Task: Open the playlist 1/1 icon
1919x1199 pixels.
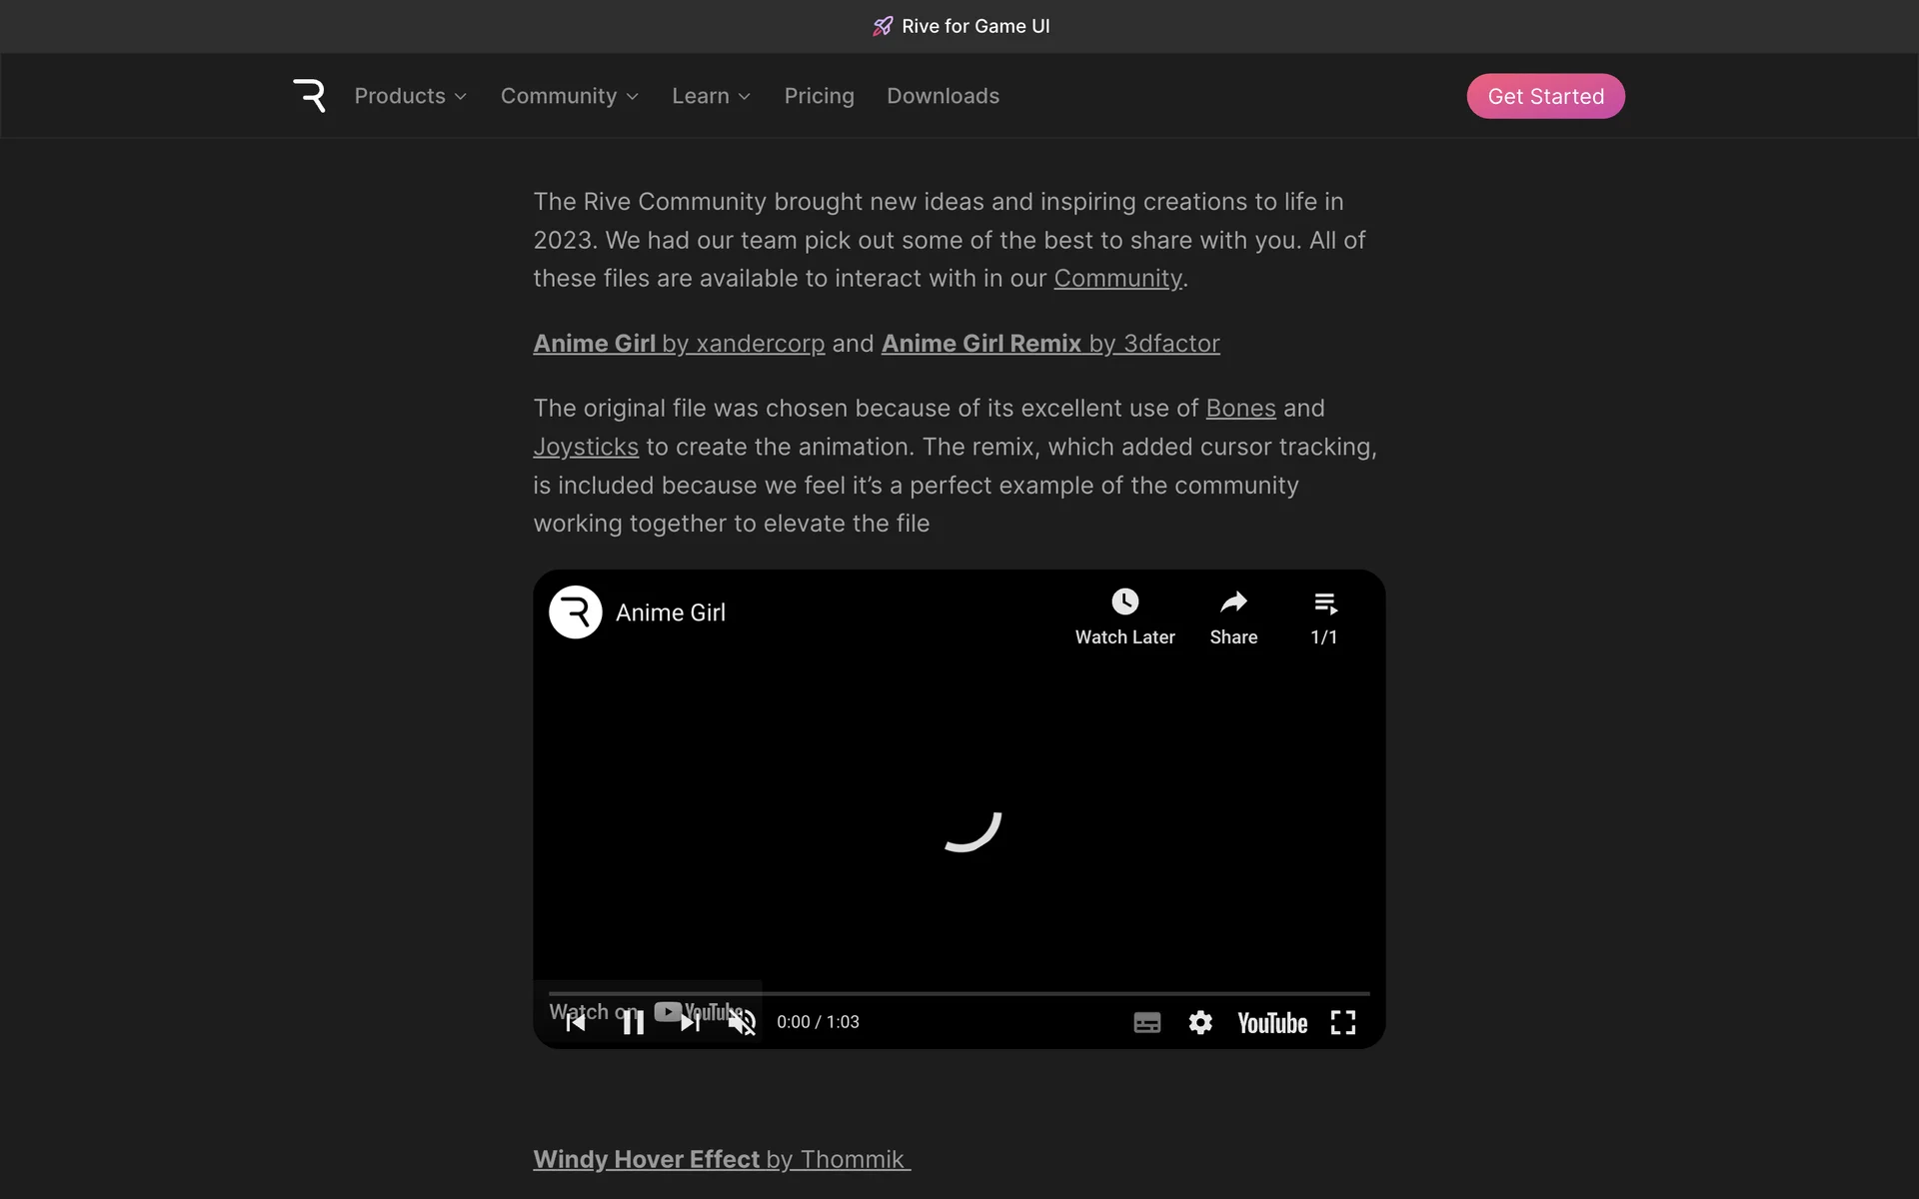Action: point(1324,603)
